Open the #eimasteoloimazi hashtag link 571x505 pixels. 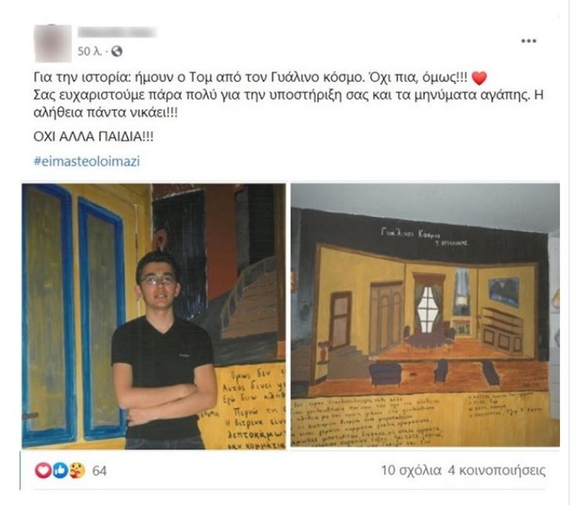tap(87, 161)
